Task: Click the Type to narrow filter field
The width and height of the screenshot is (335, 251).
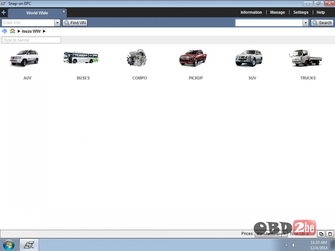Action: click(31, 40)
